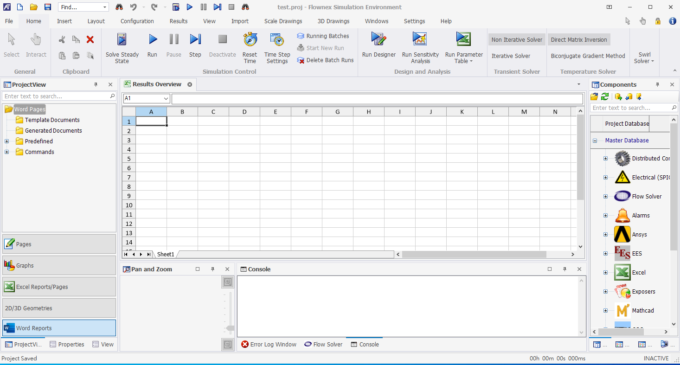Save project with the quick access floppy icon
This screenshot has width=680, height=365.
(x=47, y=7)
